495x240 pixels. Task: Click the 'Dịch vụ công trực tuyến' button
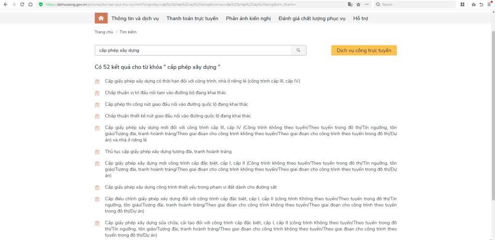[x=364, y=50]
